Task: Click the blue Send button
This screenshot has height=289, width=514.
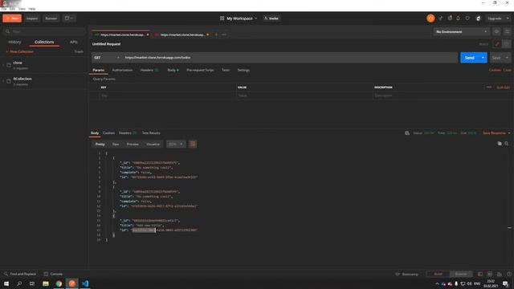Action: 469,58
